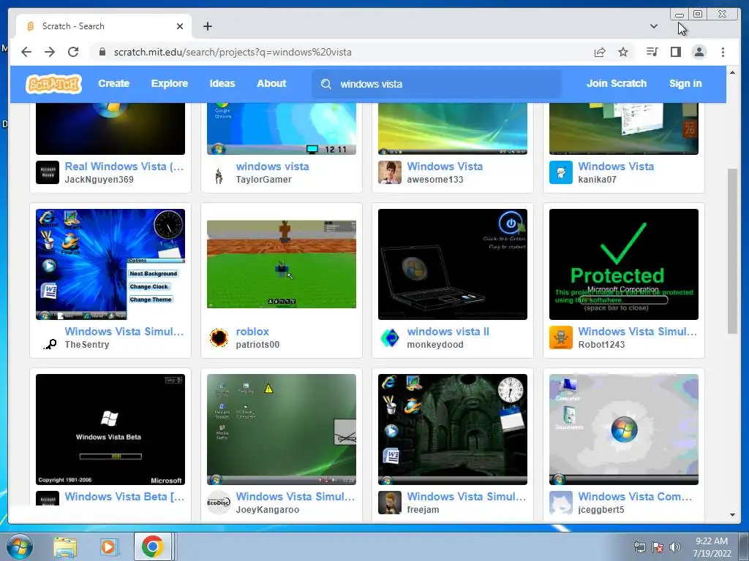
Task: Go forward in browser history
Action: point(50,52)
